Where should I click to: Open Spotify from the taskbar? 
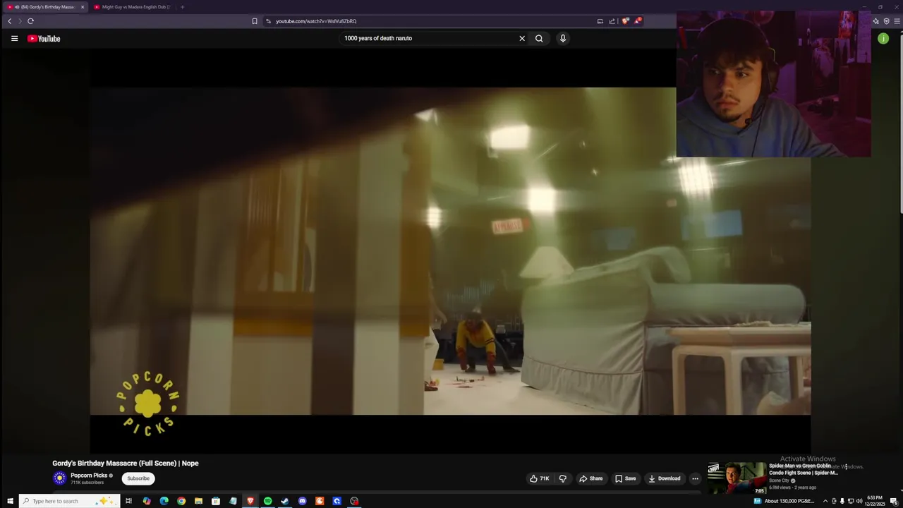267,501
